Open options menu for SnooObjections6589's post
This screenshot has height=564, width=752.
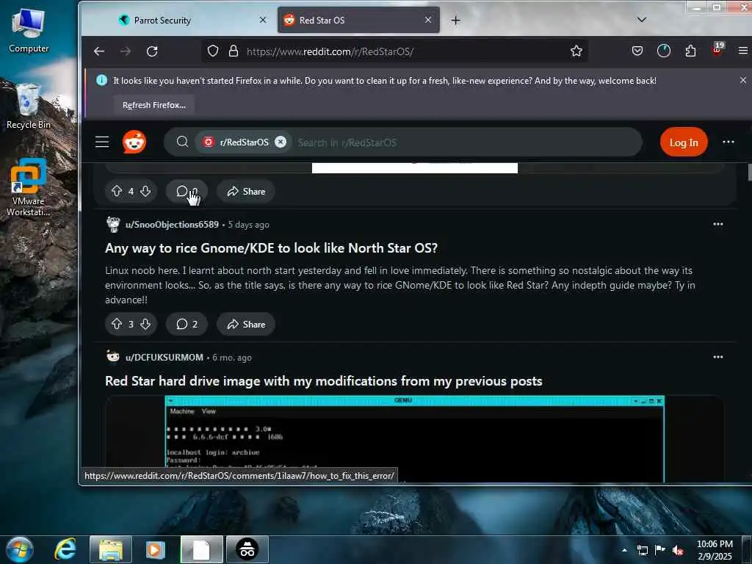click(x=717, y=224)
